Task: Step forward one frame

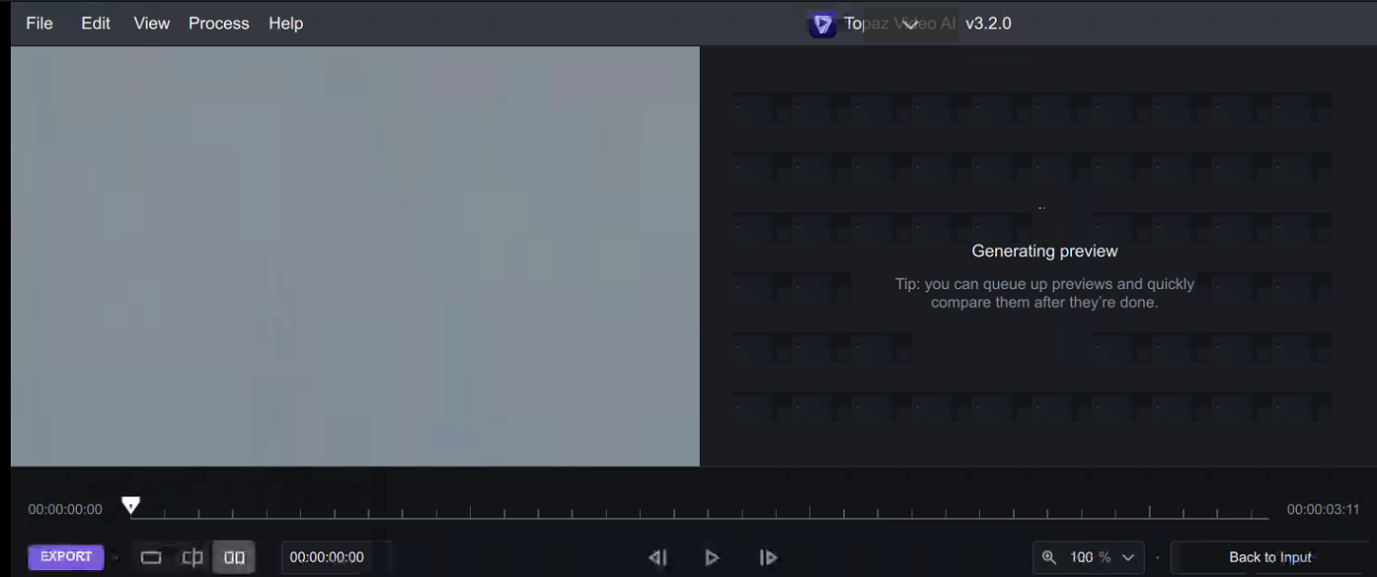Action: coord(768,557)
